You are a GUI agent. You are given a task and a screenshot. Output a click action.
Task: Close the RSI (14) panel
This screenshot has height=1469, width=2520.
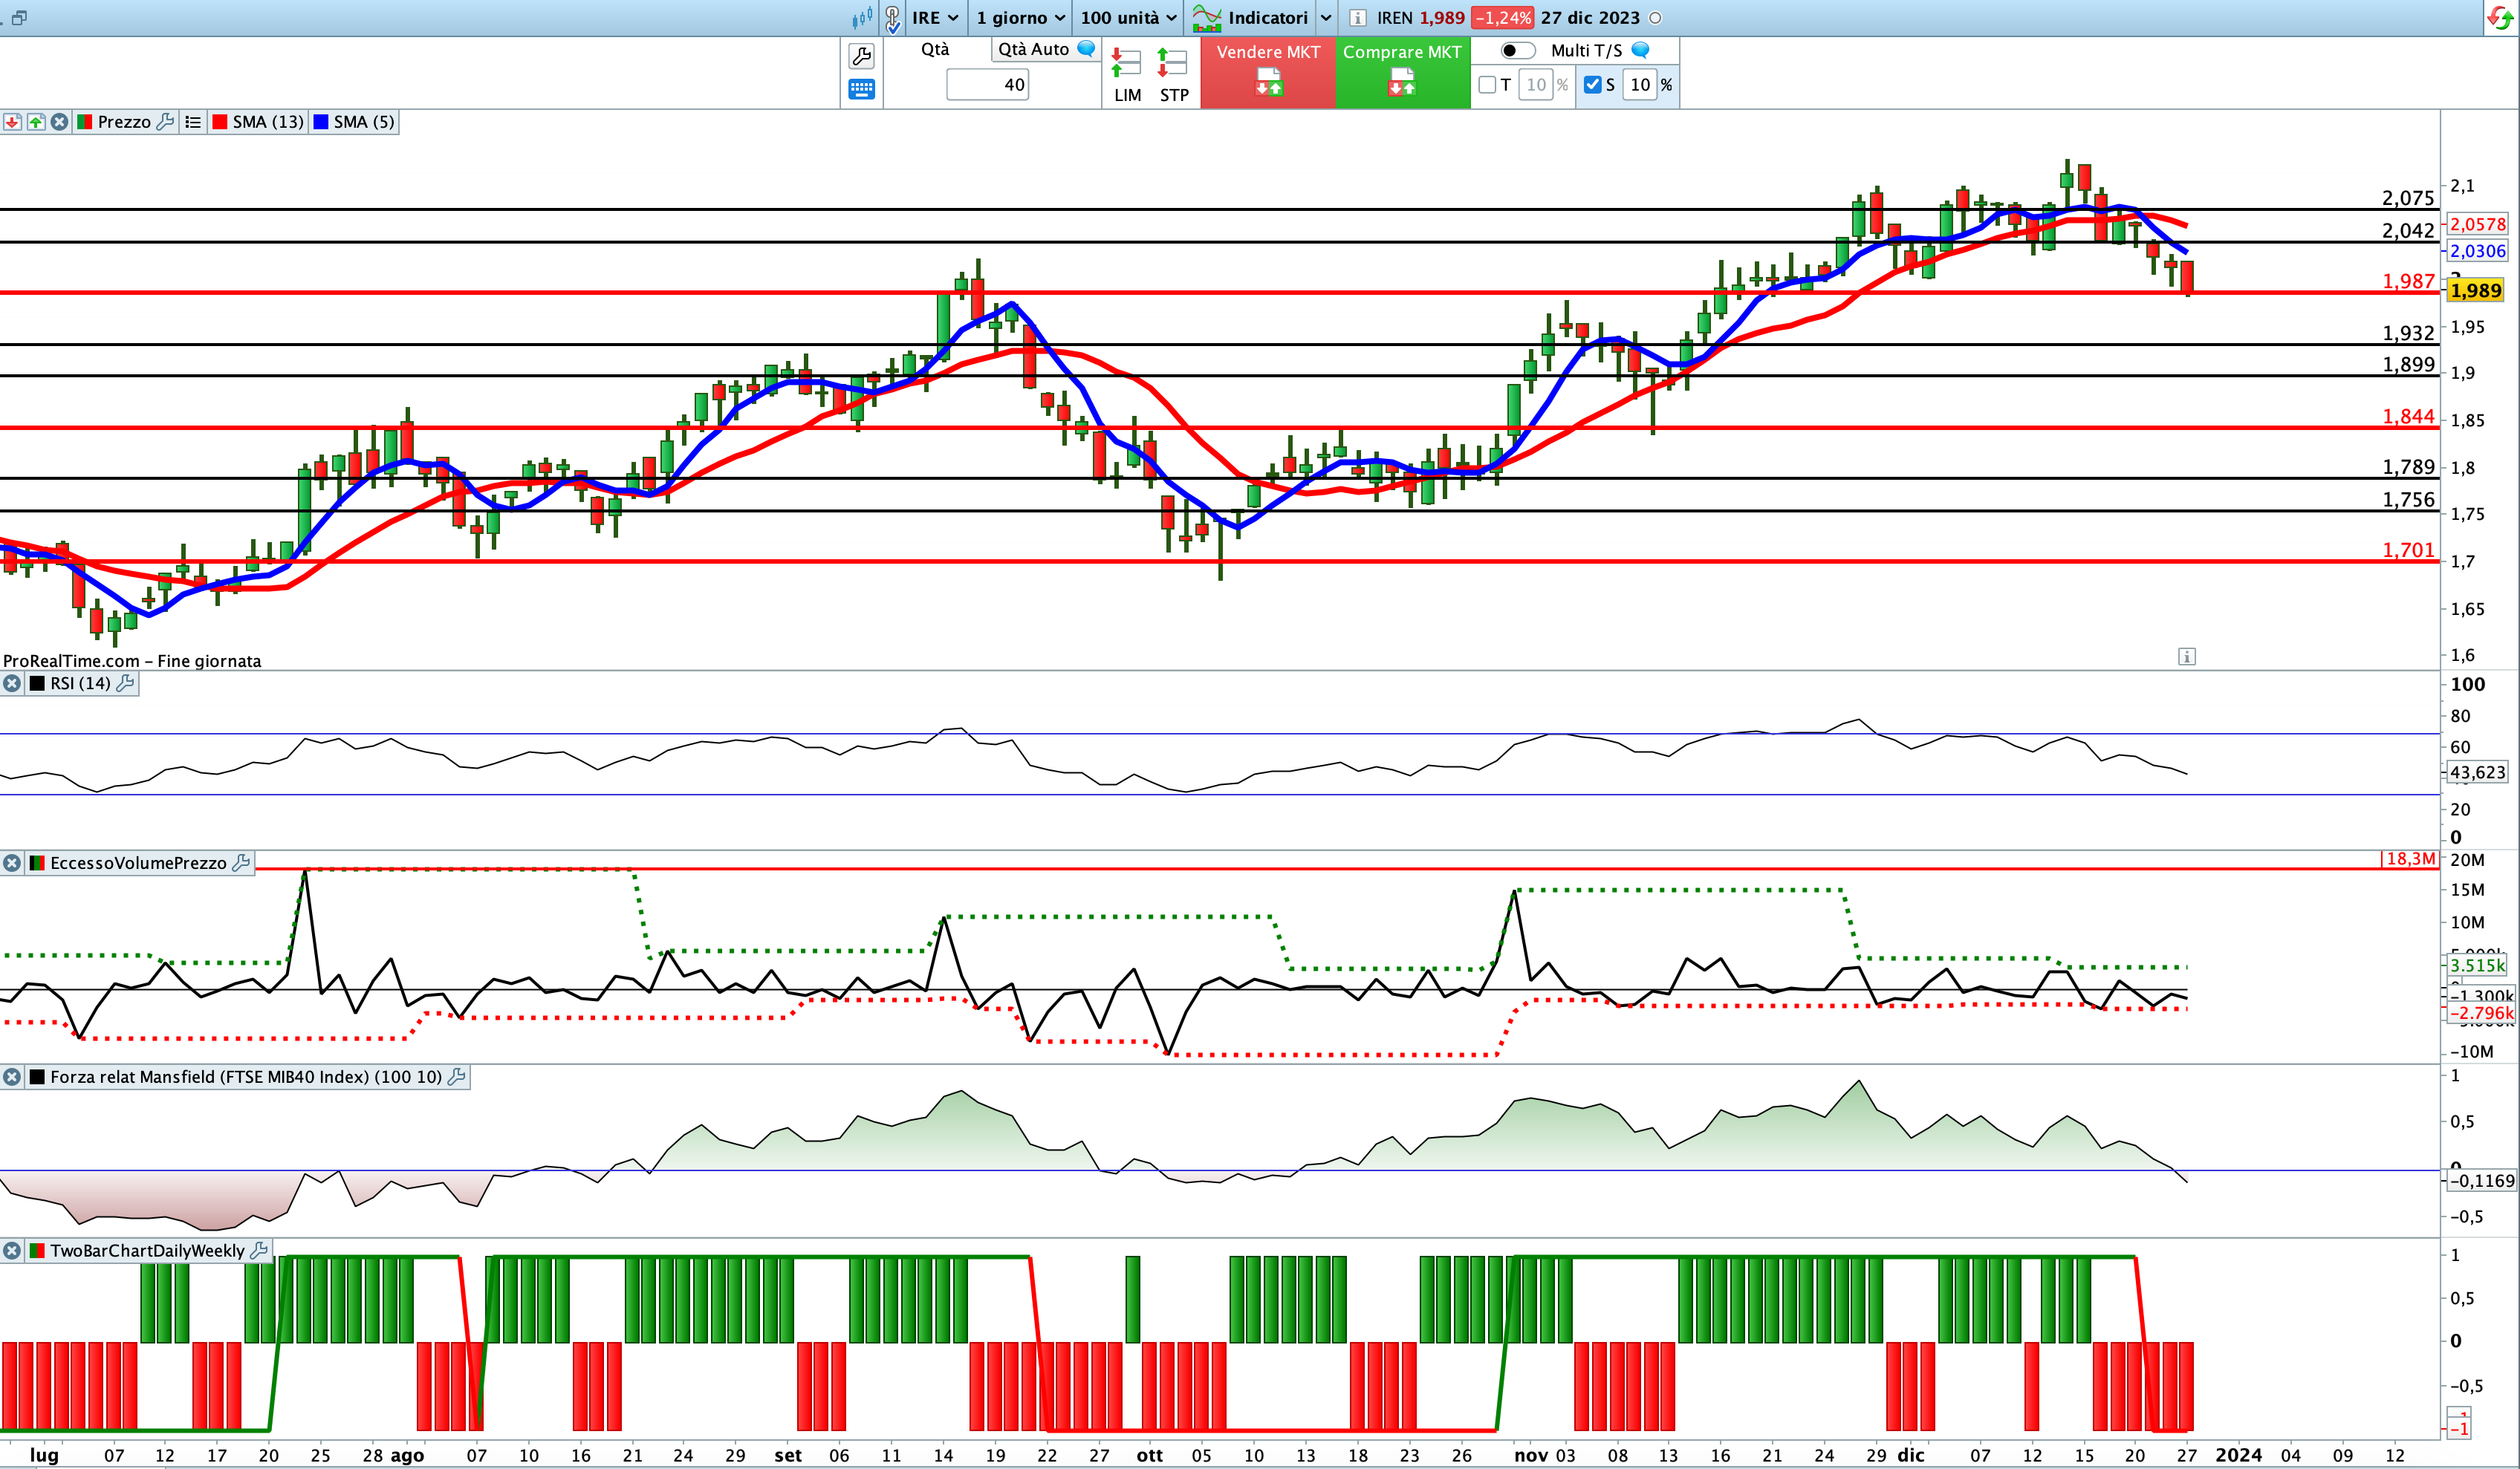click(x=12, y=683)
